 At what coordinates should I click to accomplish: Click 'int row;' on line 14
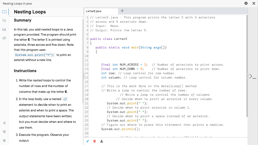point(108,73)
